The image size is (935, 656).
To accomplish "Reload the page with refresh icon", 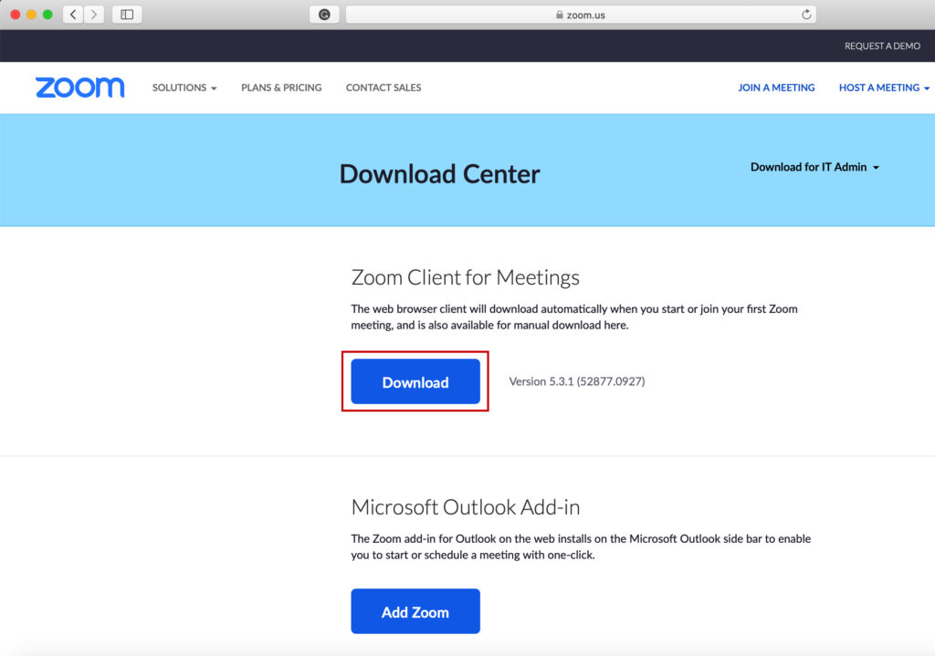I will click(806, 15).
